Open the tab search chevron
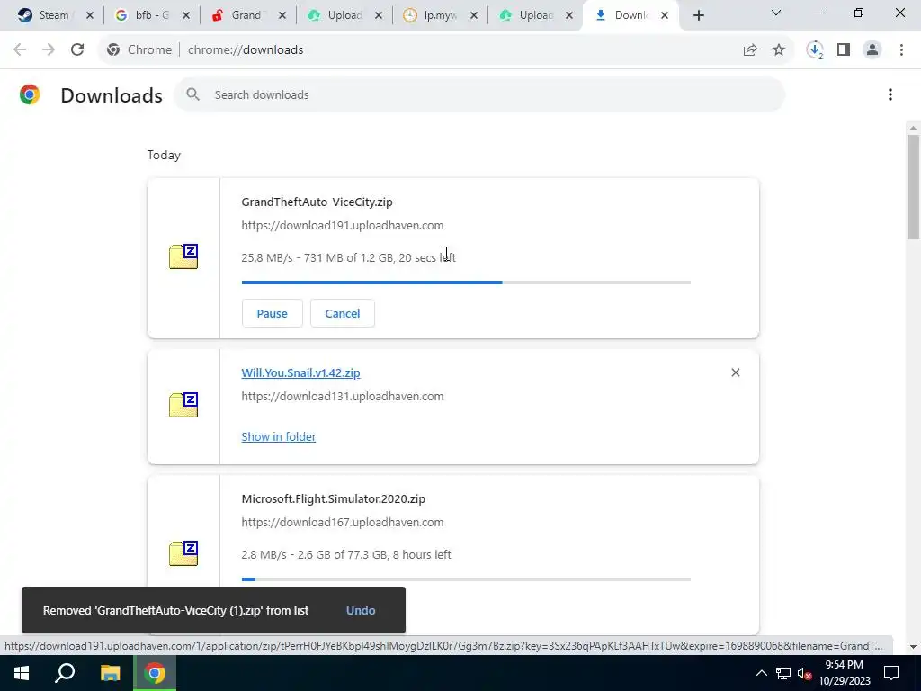 (776, 13)
